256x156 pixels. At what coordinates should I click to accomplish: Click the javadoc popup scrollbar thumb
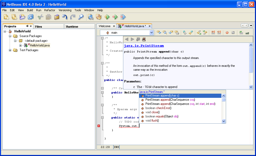[251, 60]
